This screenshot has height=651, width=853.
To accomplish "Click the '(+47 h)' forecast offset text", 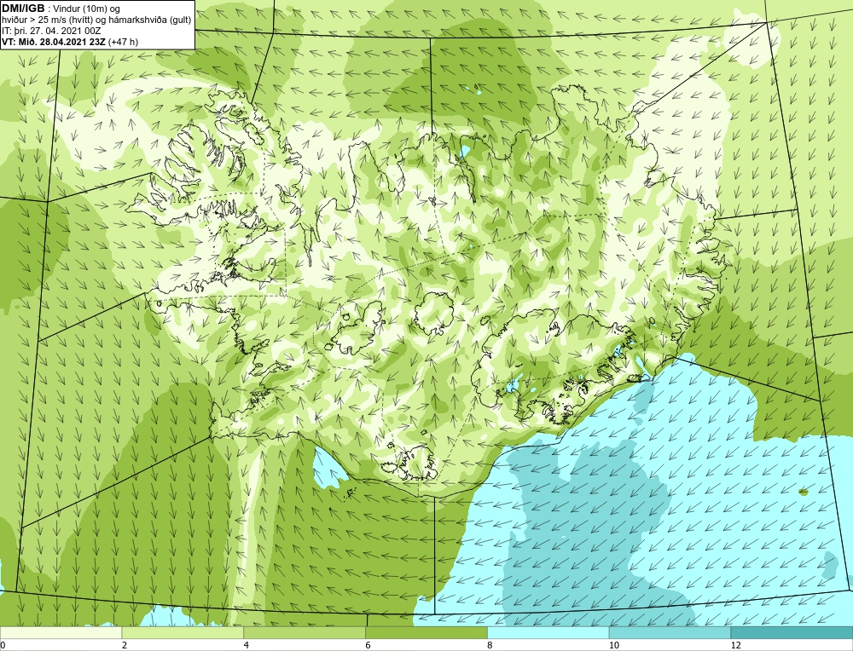I will click(124, 42).
